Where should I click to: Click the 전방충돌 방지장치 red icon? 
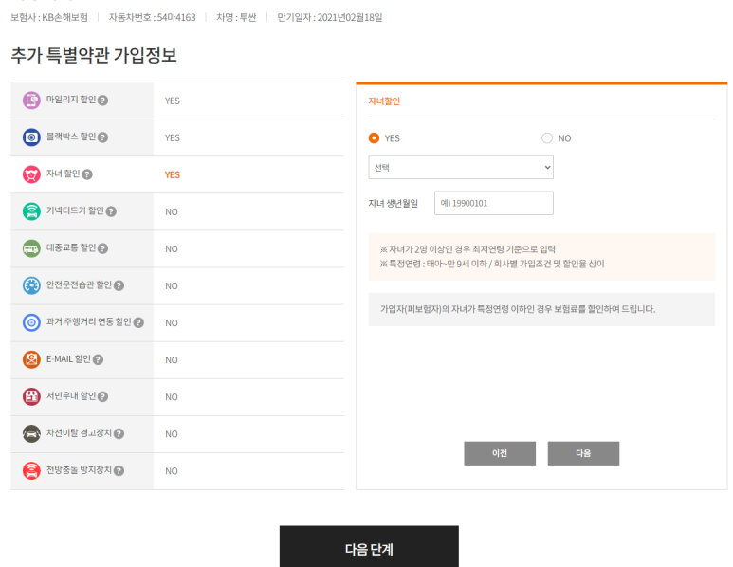coord(31,470)
